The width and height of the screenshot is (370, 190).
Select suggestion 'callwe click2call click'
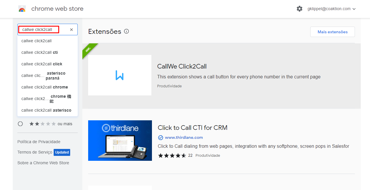48,64
